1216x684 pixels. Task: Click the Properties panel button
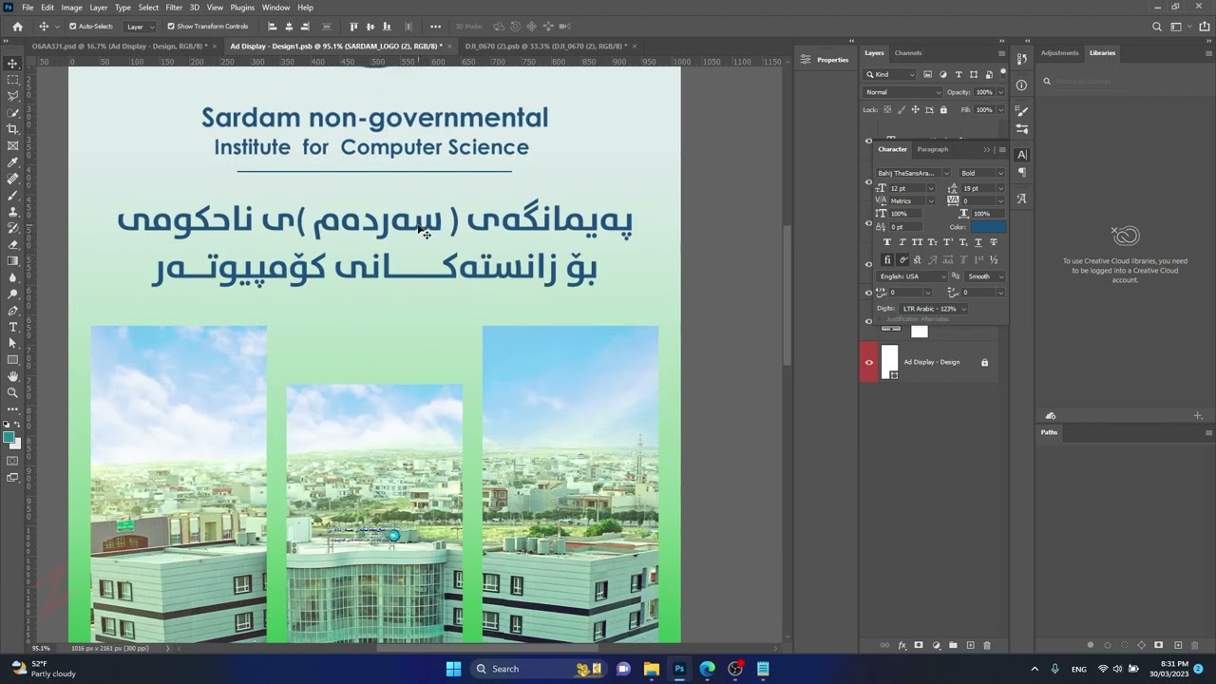pos(825,60)
